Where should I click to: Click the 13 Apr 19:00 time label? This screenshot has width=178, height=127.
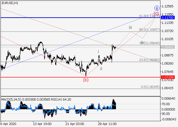point(42,124)
